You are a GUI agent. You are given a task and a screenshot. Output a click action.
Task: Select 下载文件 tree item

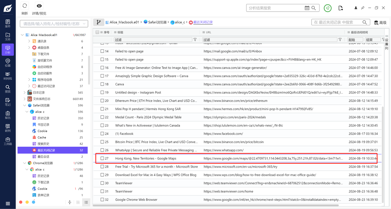[53, 54]
